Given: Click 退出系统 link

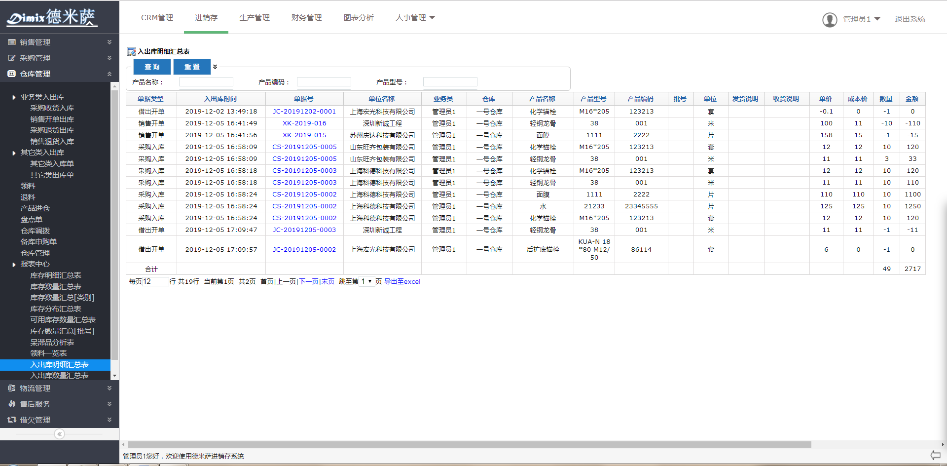Looking at the screenshot, I should (910, 19).
